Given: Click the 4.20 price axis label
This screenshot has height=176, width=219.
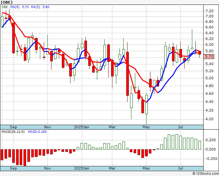Looking at the screenshot, I should [x=209, y=111].
